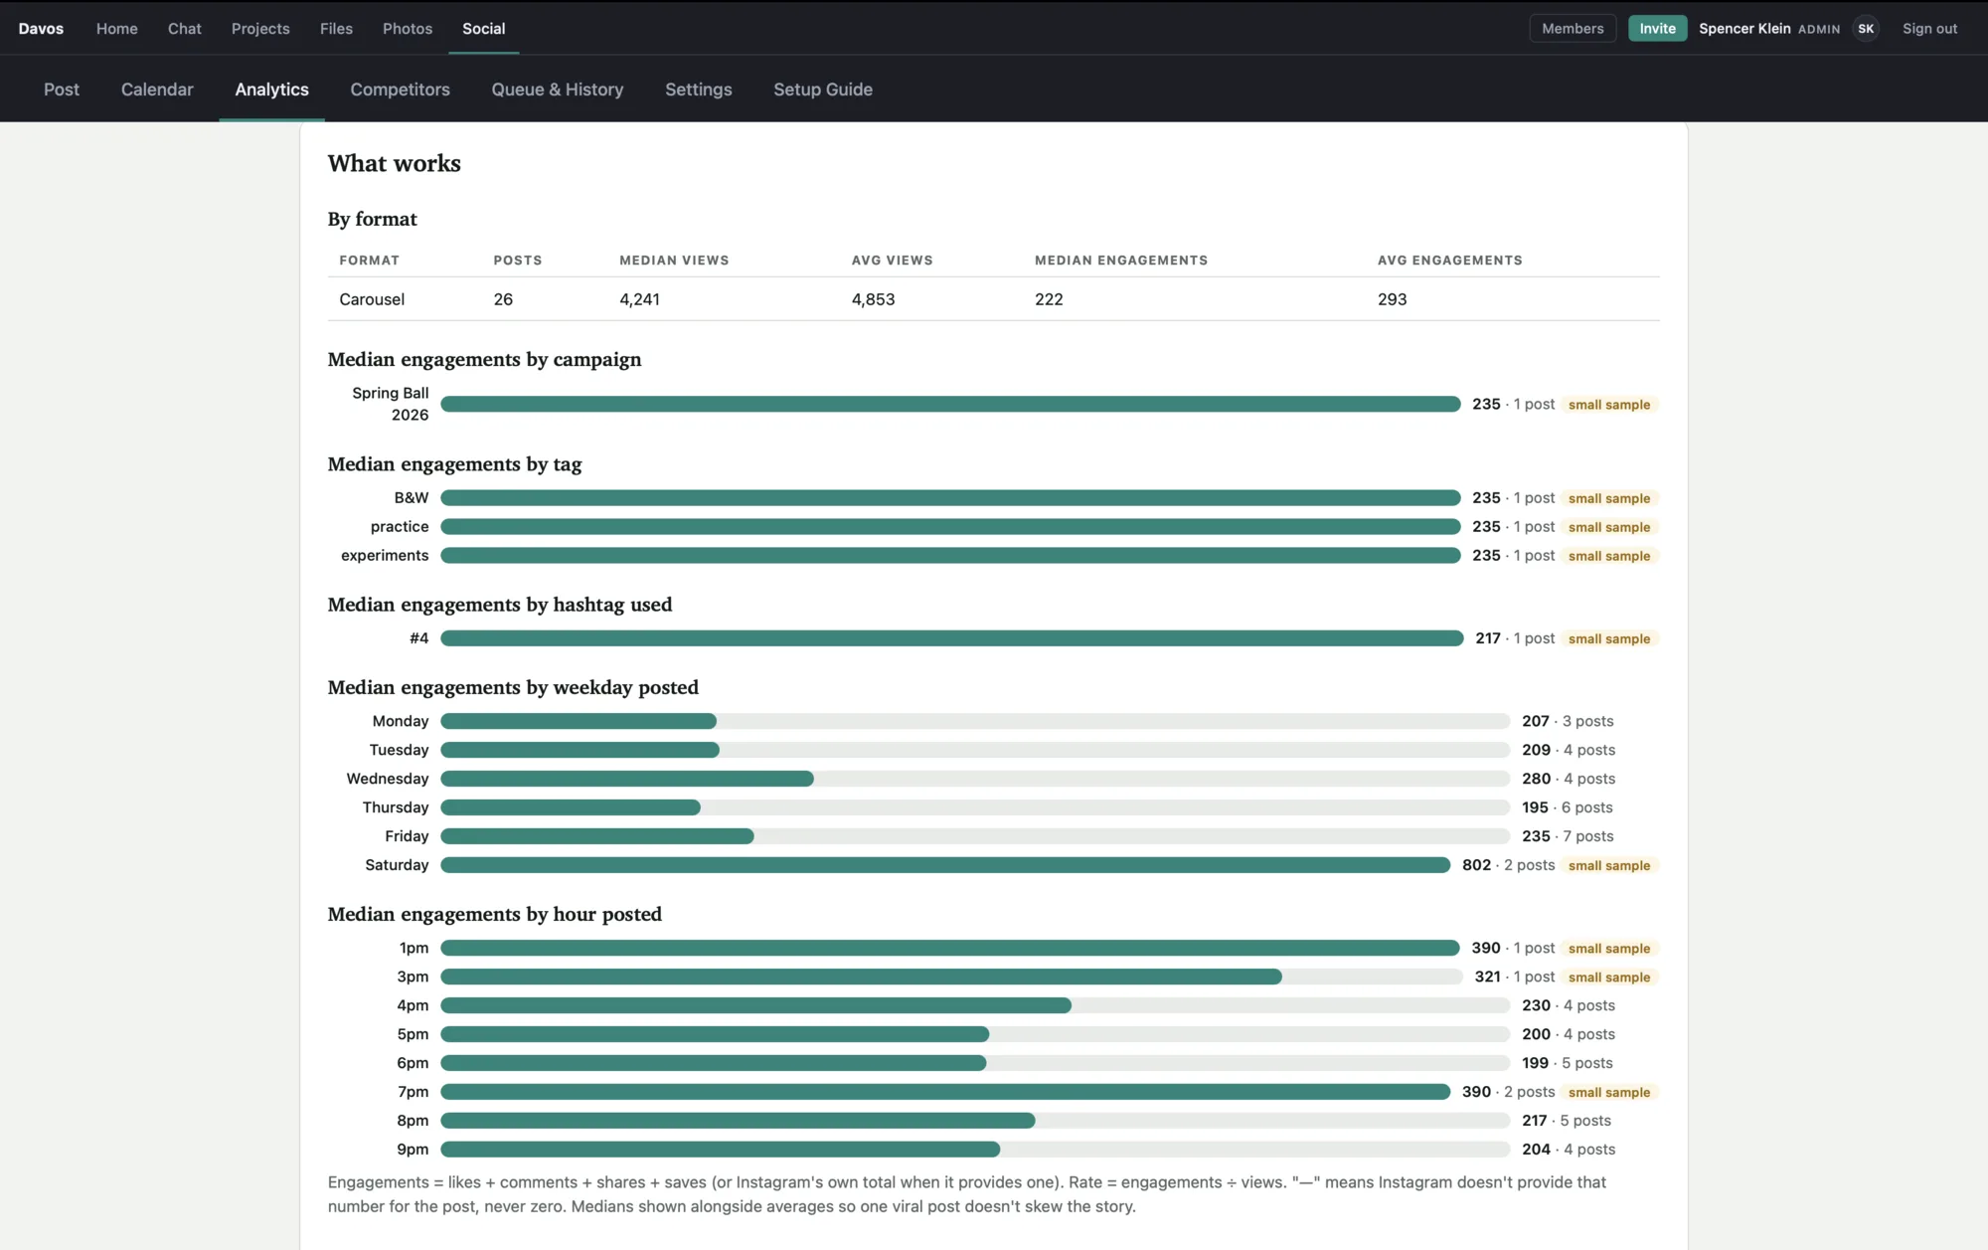This screenshot has width=1988, height=1250.
Task: Sign out of the account
Action: [x=1929, y=29]
